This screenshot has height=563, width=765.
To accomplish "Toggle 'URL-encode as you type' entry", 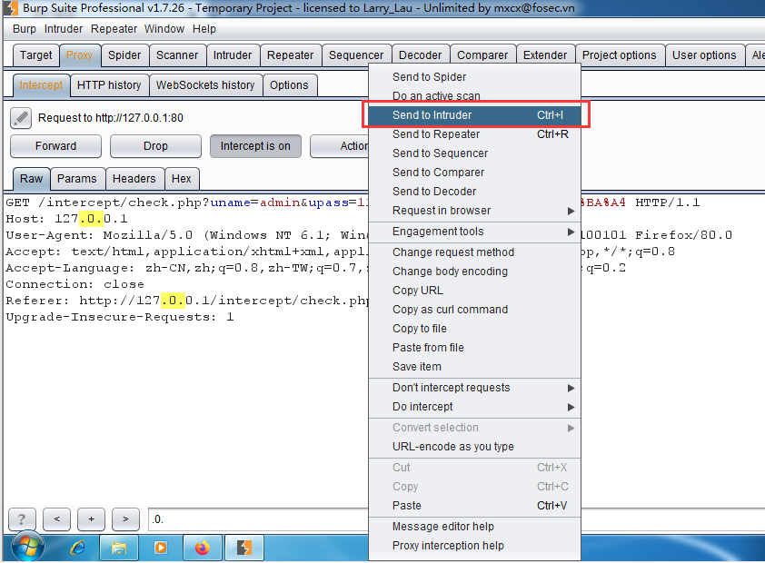I will [474, 447].
